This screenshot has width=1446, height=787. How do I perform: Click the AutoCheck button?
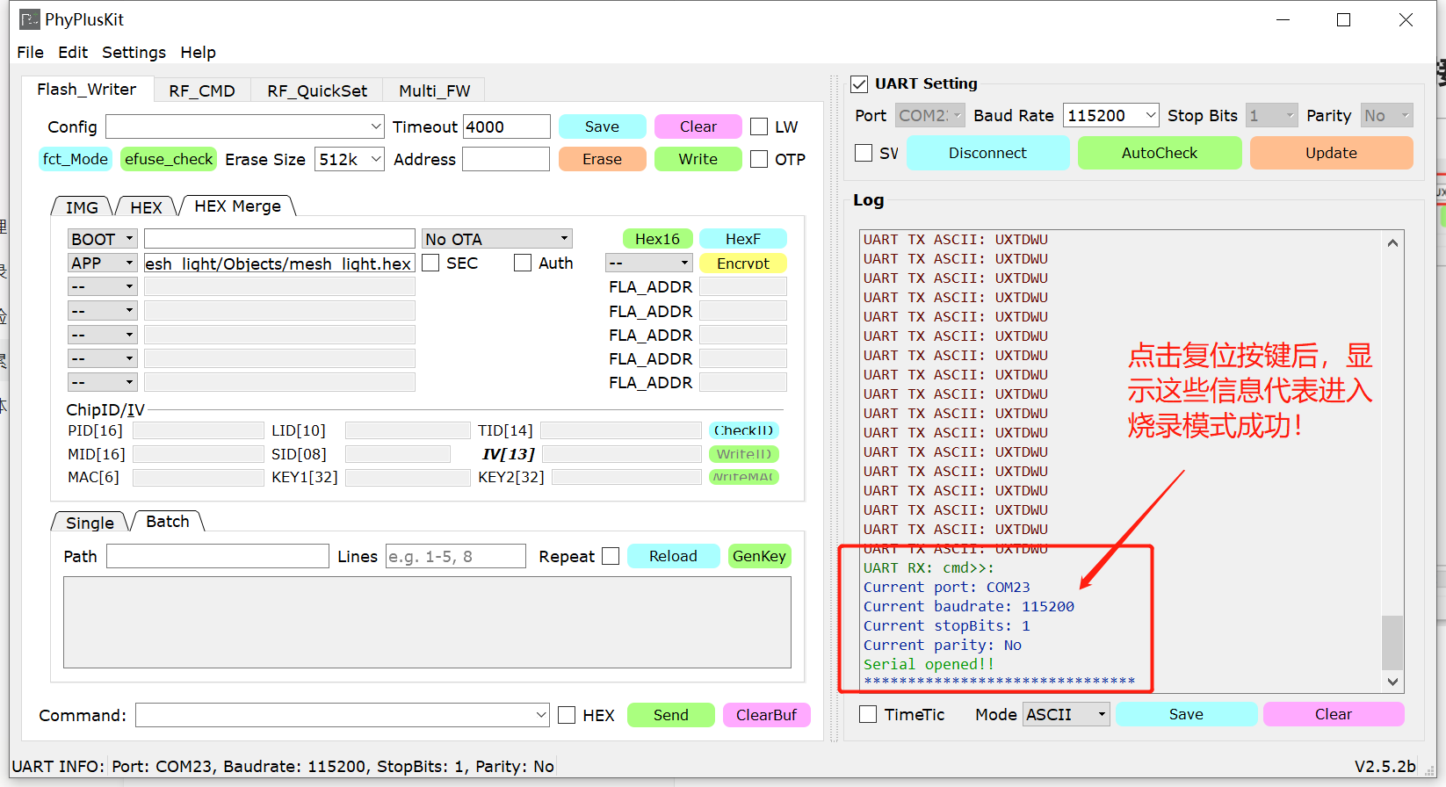[x=1160, y=153]
